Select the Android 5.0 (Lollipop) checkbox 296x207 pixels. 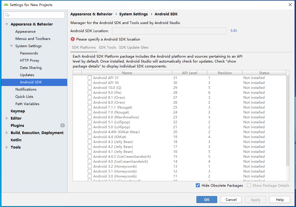coord(90,127)
